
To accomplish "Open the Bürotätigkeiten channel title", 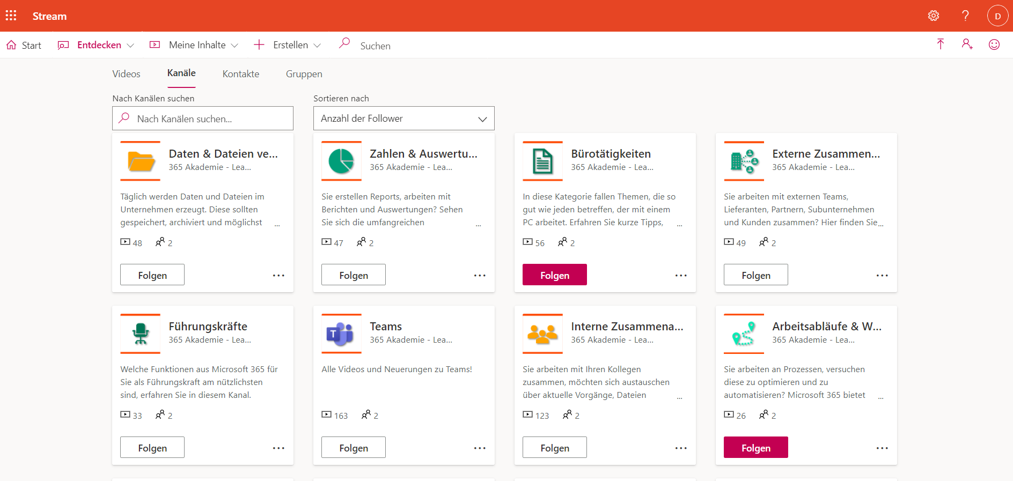I will tap(611, 154).
